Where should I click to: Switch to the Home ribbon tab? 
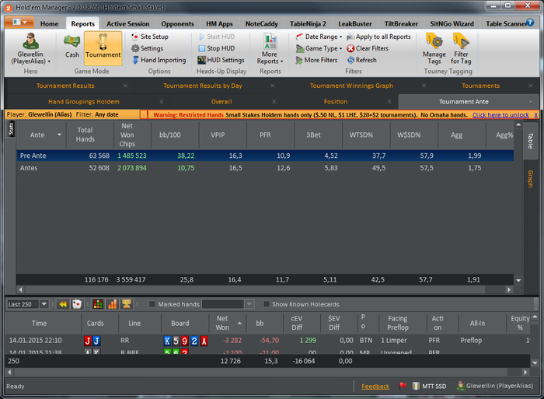49,23
